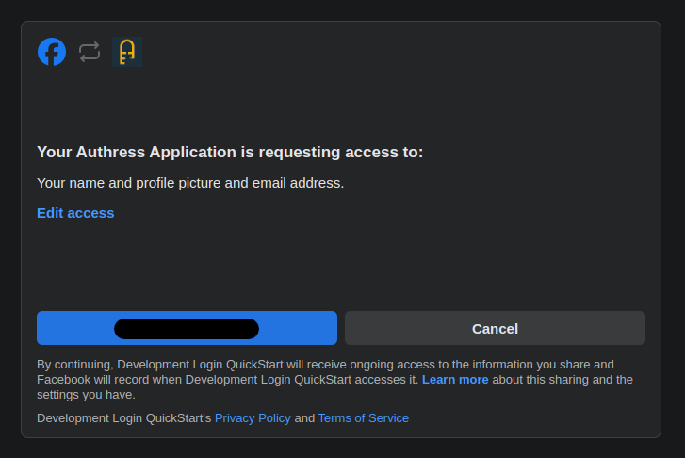Image resolution: width=685 pixels, height=458 pixels.
Task: Open the Terms of Service link
Action: pos(364,418)
